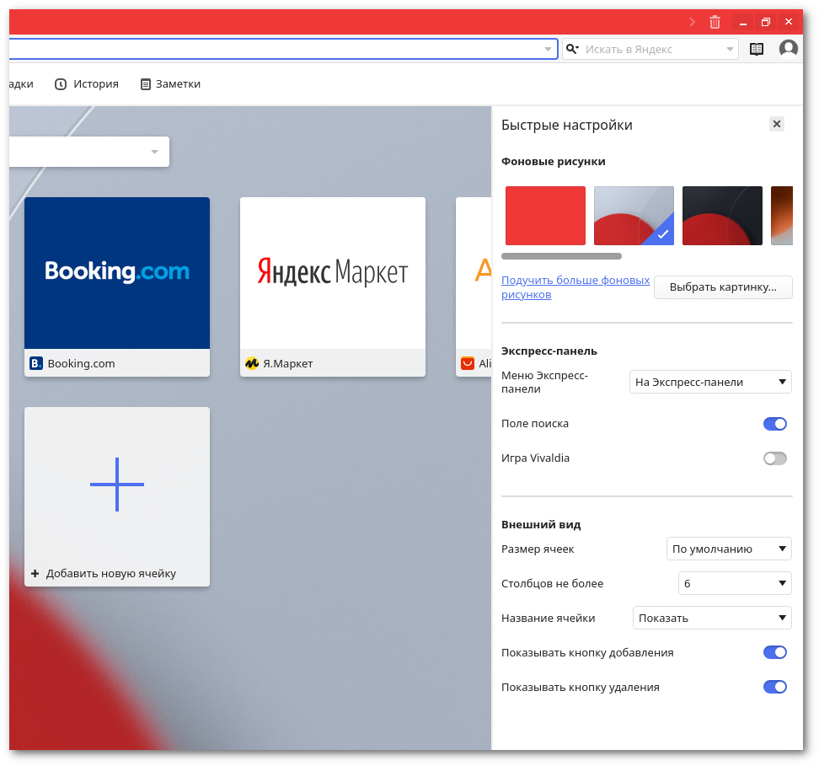Open the Заметки tab
Viewport: 819px width, 766px height.
click(170, 84)
